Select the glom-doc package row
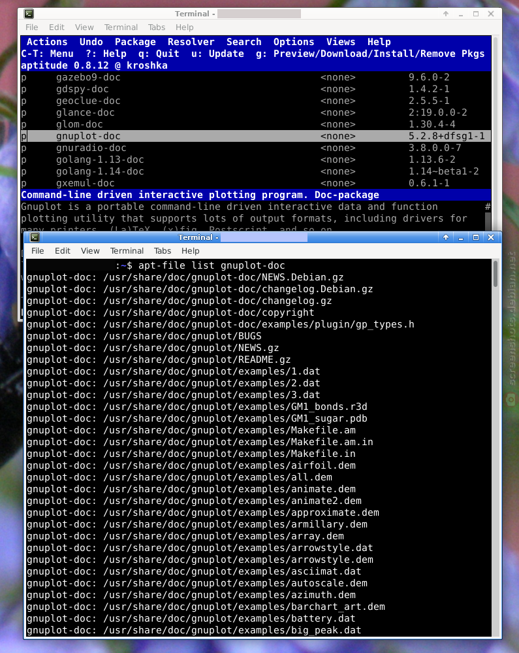The height and width of the screenshot is (653, 519). click(x=256, y=124)
